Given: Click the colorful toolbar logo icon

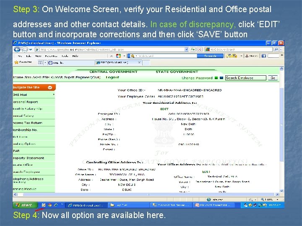Looking at the screenshot, I should click(x=118, y=56).
